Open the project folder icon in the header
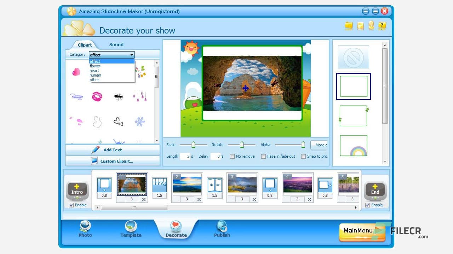453x254 pixels. 348,26
